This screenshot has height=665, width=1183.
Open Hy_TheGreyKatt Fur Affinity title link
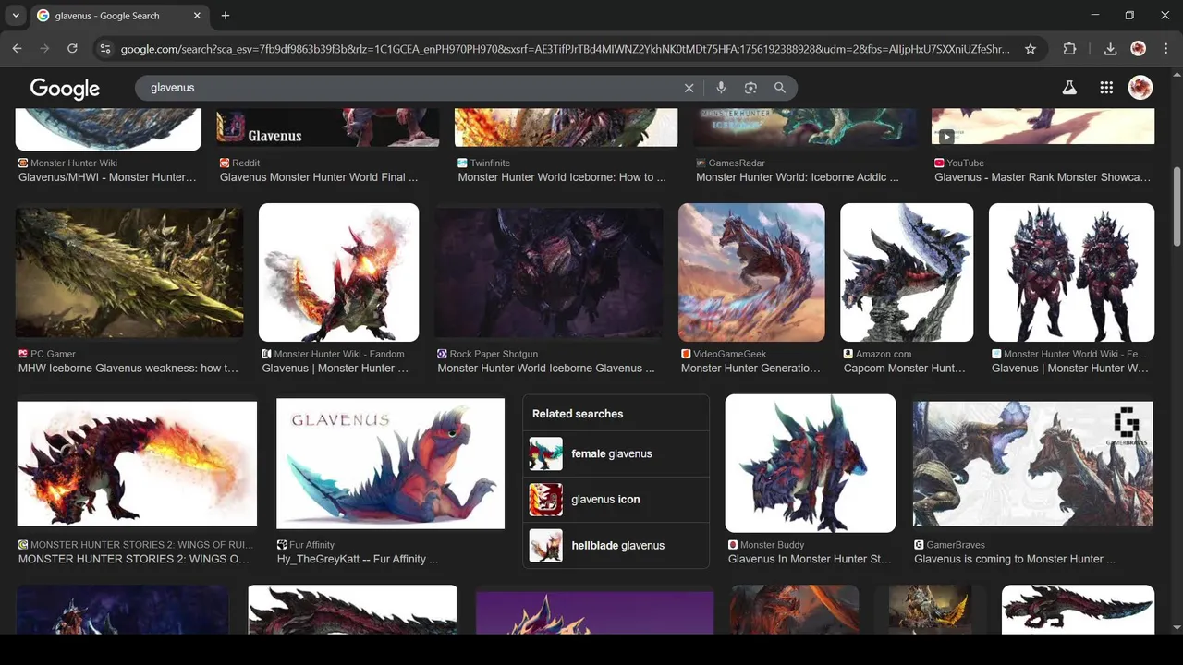coord(358,559)
